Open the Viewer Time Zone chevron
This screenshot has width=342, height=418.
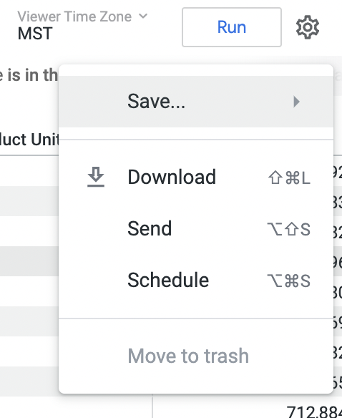pyautogui.click(x=143, y=16)
